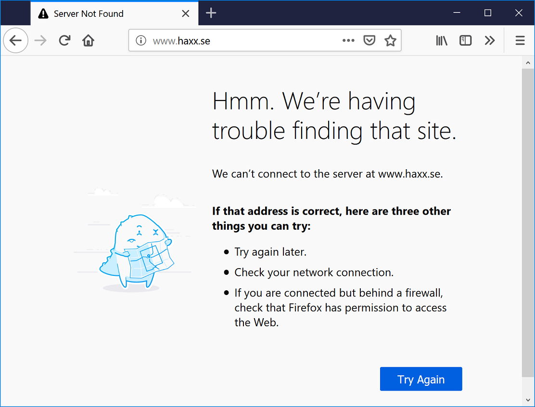This screenshot has width=535, height=407.
Task: Open the page actions menu
Action: pyautogui.click(x=348, y=40)
